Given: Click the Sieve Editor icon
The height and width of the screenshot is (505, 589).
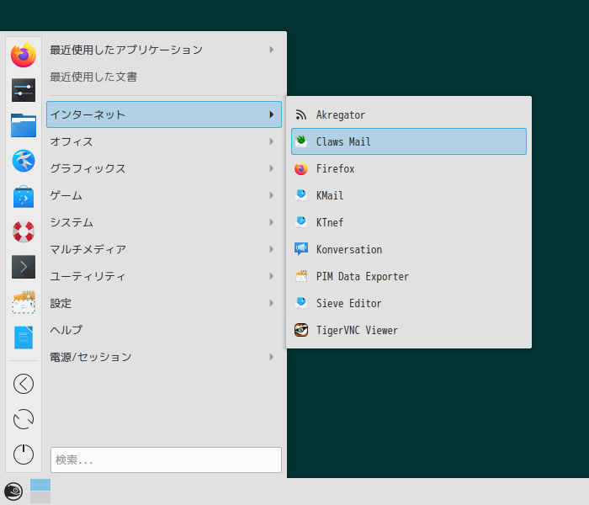Looking at the screenshot, I should tap(301, 303).
